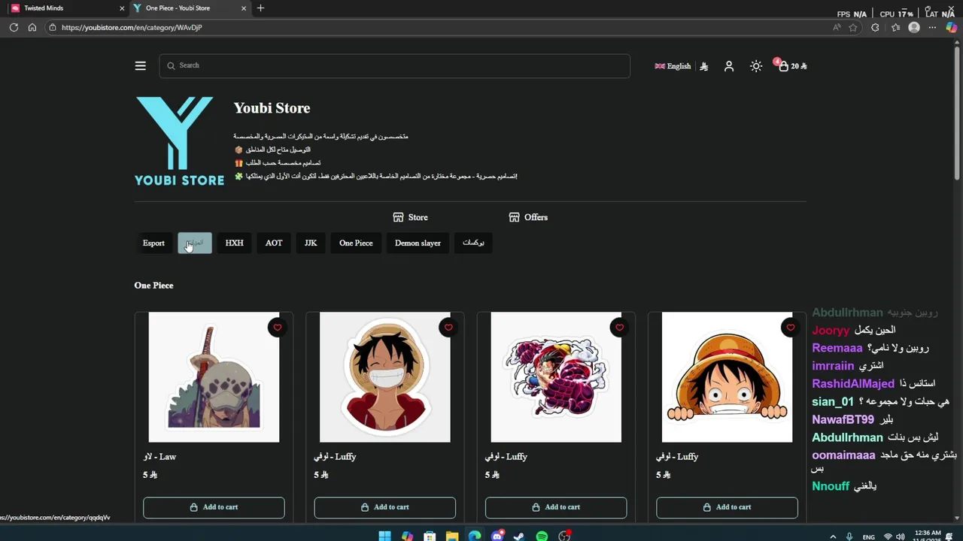Select the Demon slayer category

point(418,243)
